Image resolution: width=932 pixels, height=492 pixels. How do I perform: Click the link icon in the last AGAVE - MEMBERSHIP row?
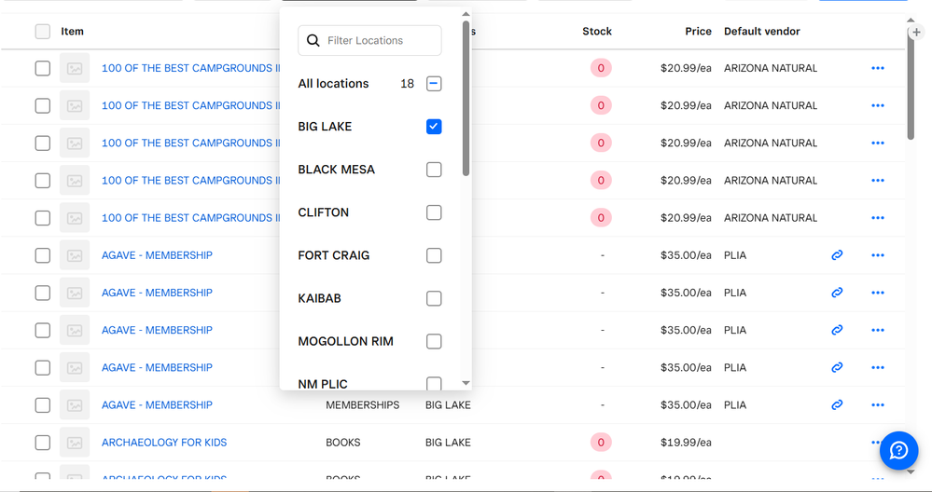click(x=837, y=405)
